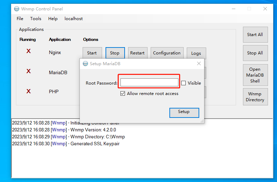Open the File menu
277x182 pixels.
(20, 19)
